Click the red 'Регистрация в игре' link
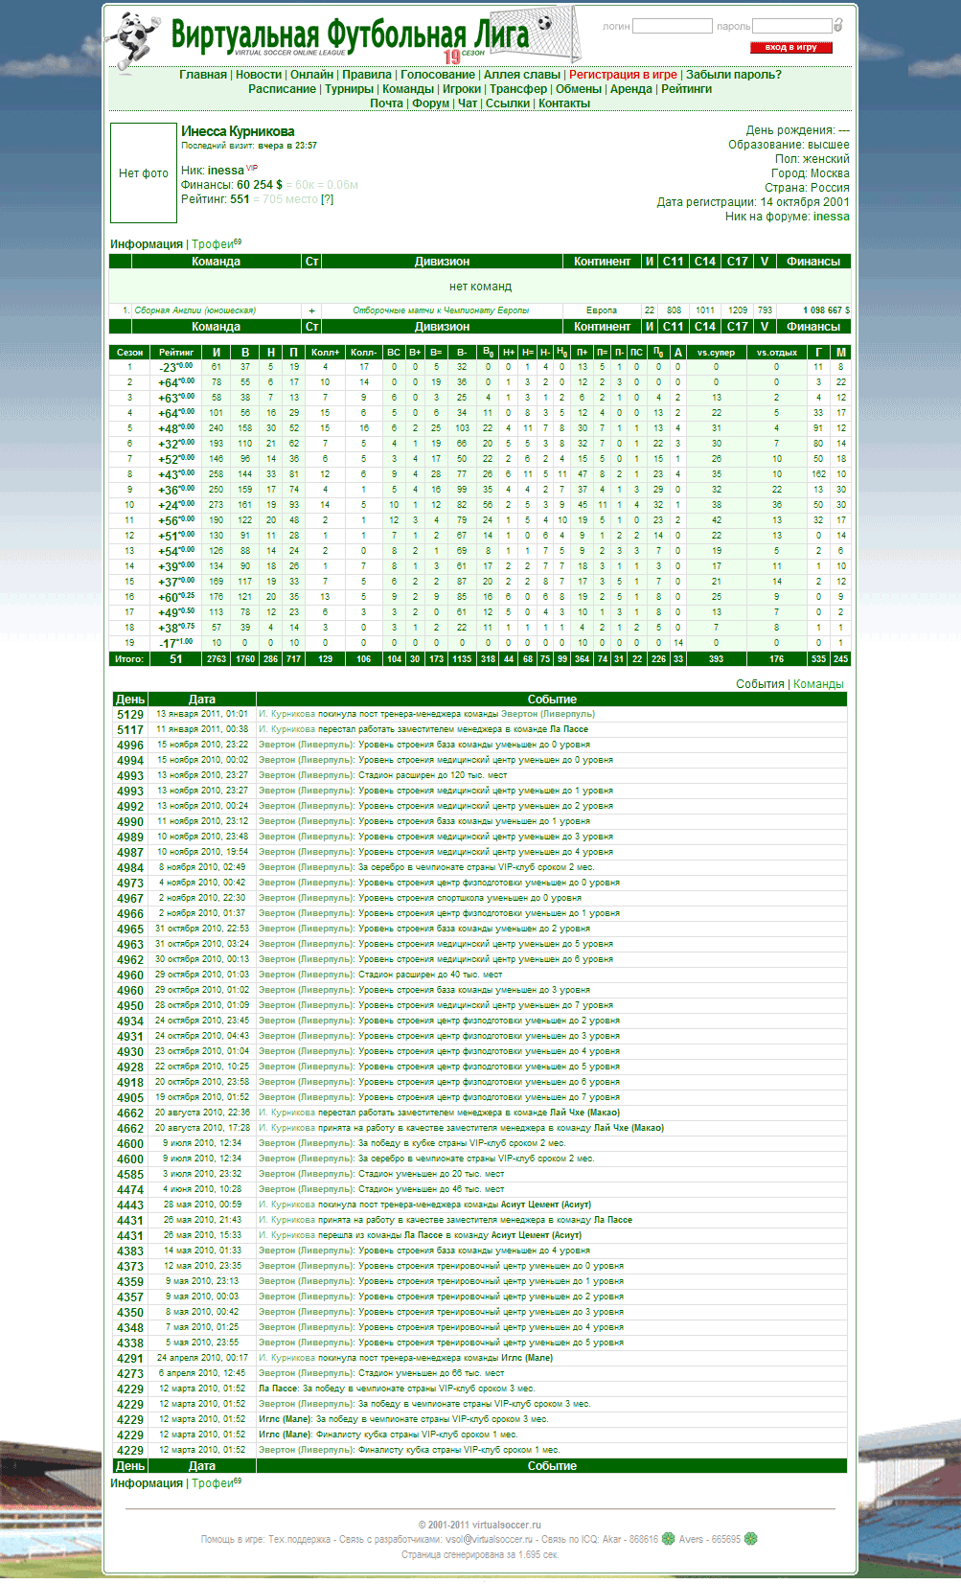Screen dimensions: 961x1584 coord(623,75)
